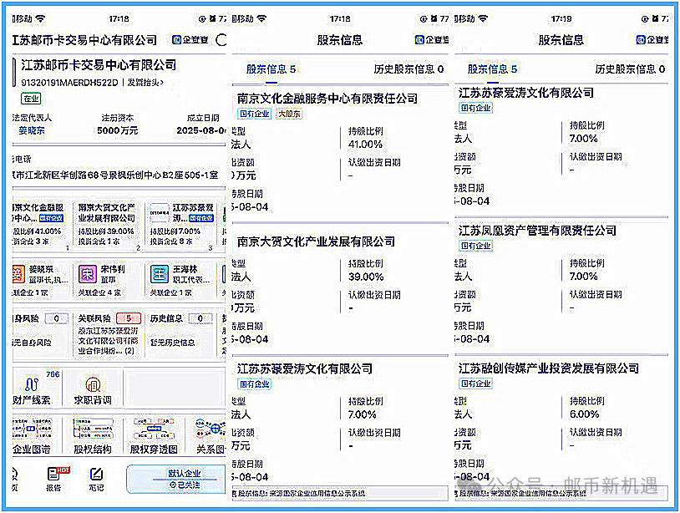Select the 历史股东信息 0 tab in the right screen

630,69
